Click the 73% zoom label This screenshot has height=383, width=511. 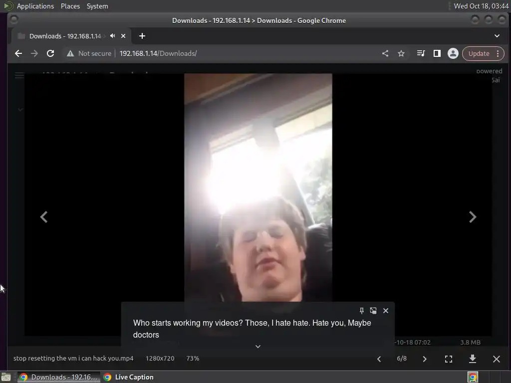(x=193, y=358)
